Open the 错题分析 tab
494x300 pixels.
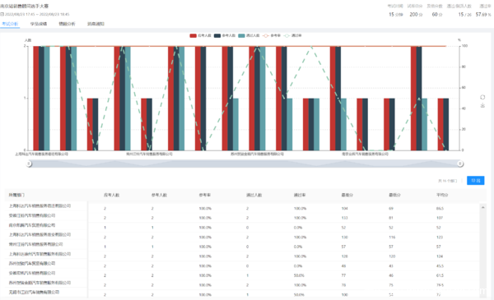[x=68, y=24]
